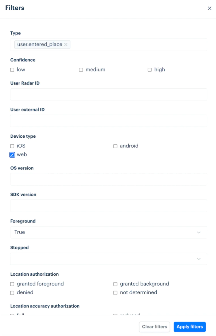
Task: Focus the User external ID field
Action: 109,121
